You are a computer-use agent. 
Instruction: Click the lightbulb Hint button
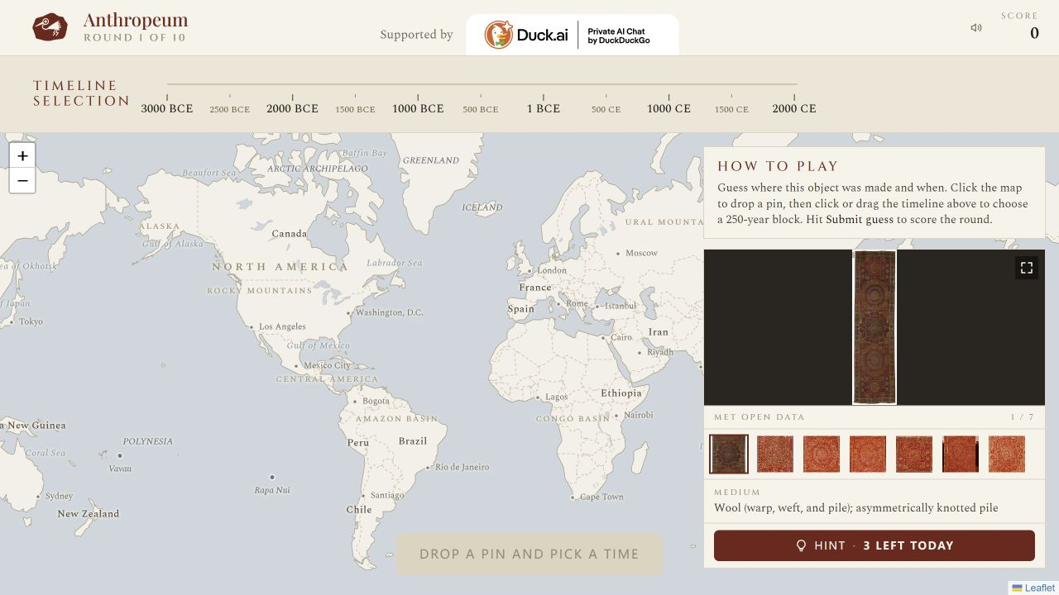(875, 545)
